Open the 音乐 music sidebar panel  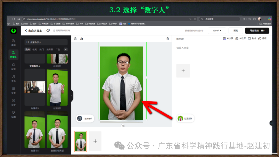[x=13, y=78]
